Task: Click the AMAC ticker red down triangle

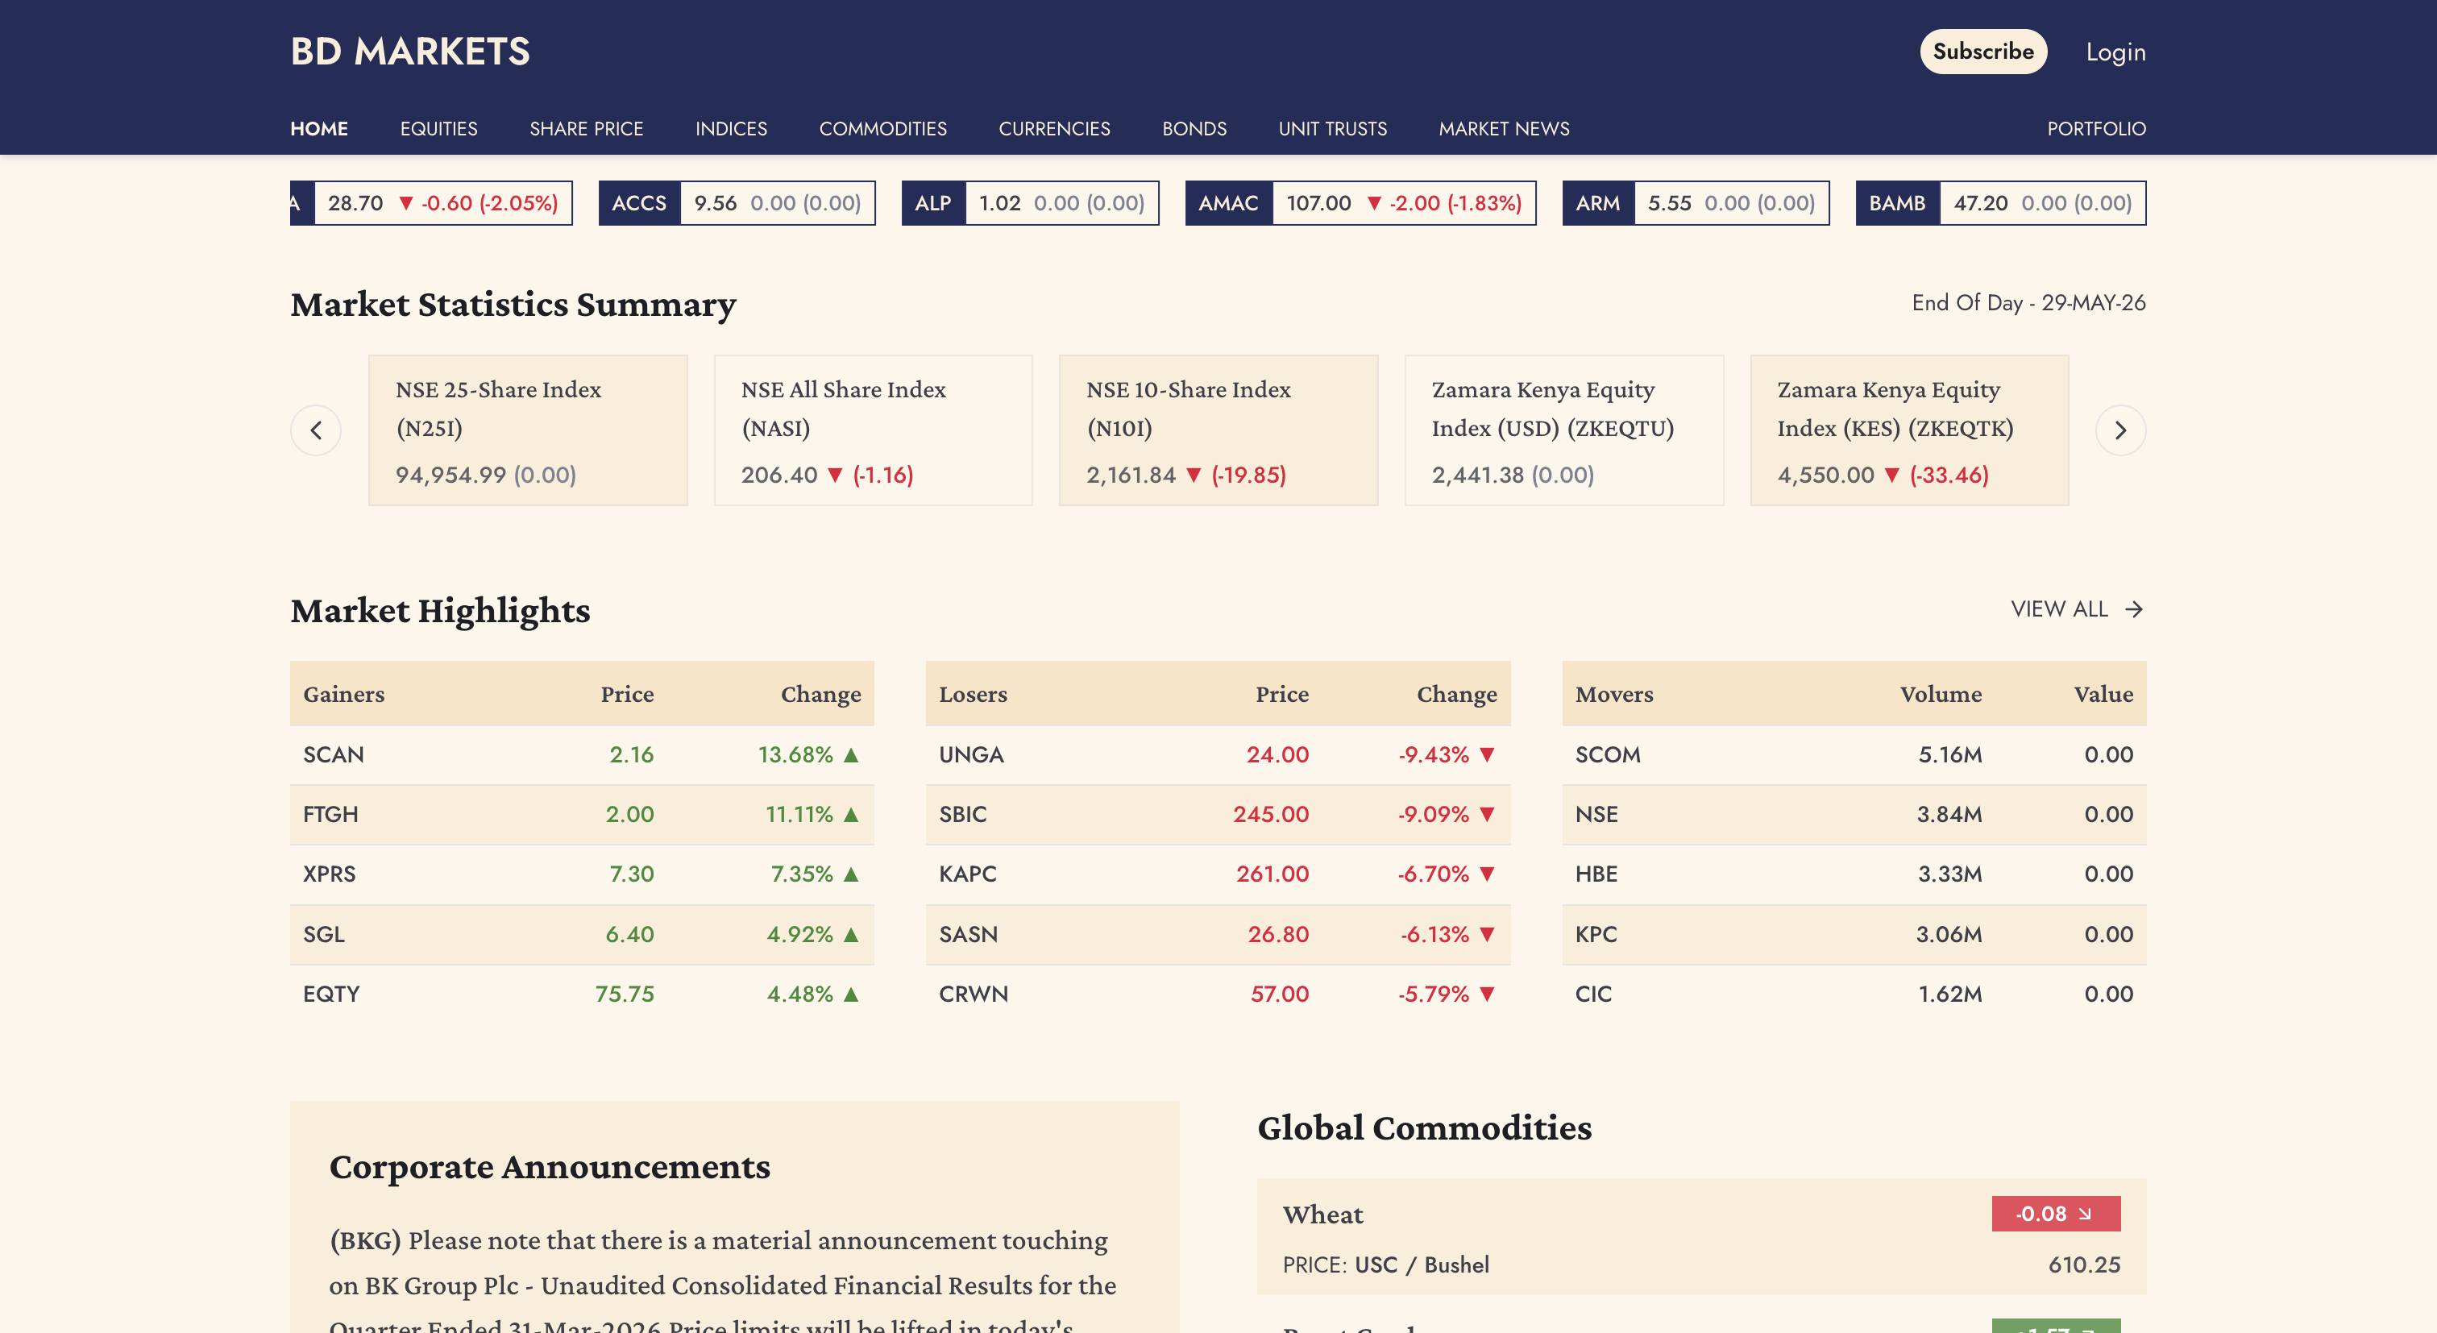Action: tap(1375, 203)
